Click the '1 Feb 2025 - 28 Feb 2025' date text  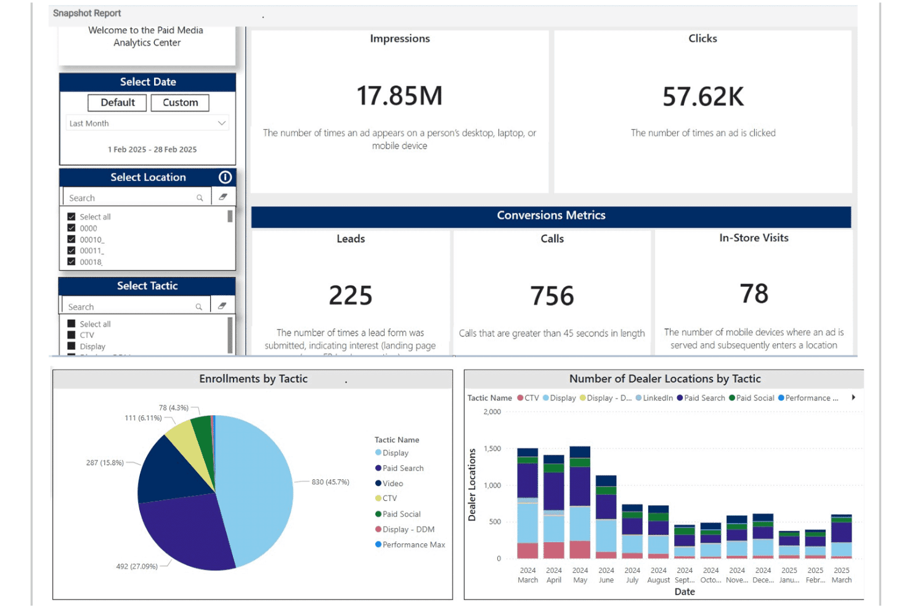pyautogui.click(x=152, y=150)
